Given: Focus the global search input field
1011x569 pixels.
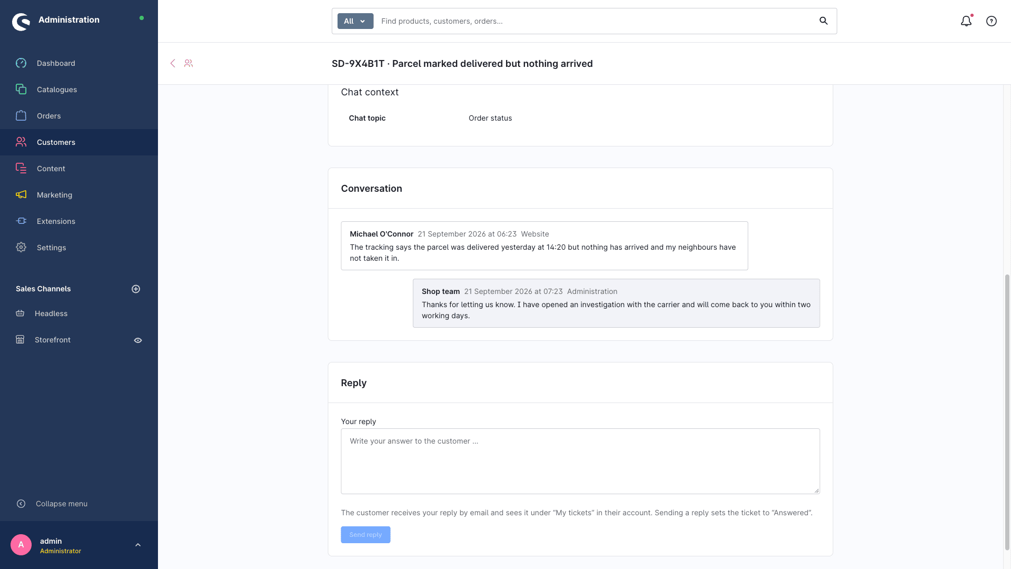Looking at the screenshot, I should coord(595,21).
